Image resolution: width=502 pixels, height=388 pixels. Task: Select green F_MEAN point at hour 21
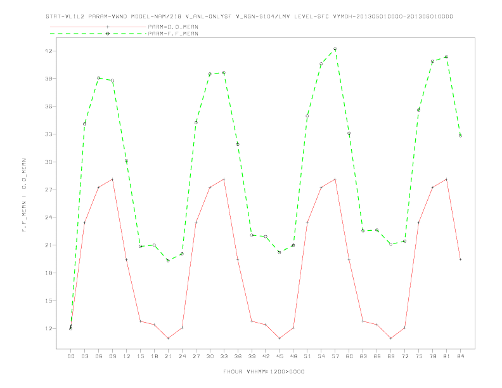point(168,261)
